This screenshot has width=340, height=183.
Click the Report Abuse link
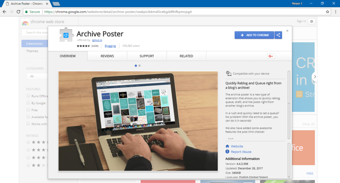pyautogui.click(x=241, y=152)
